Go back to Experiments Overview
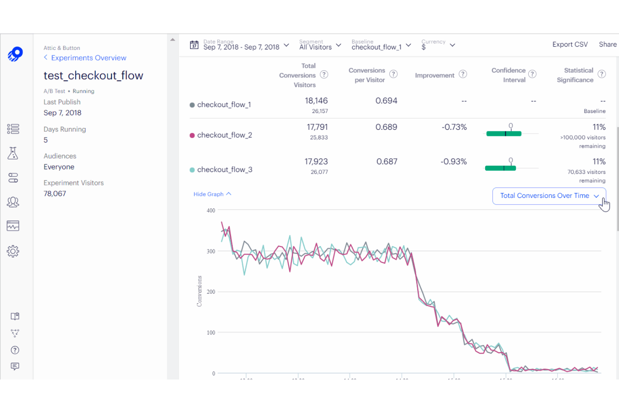This screenshot has height=413, width=619. 88,58
